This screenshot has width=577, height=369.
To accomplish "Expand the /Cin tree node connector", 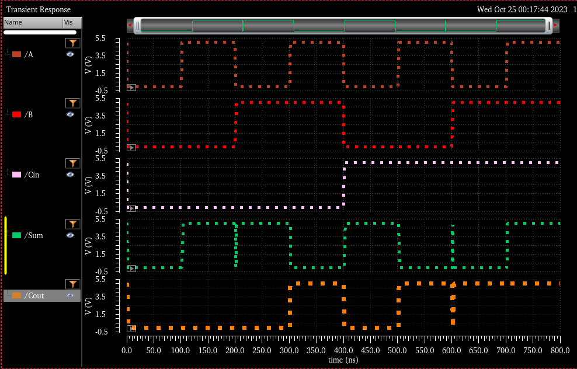I will (x=8, y=175).
